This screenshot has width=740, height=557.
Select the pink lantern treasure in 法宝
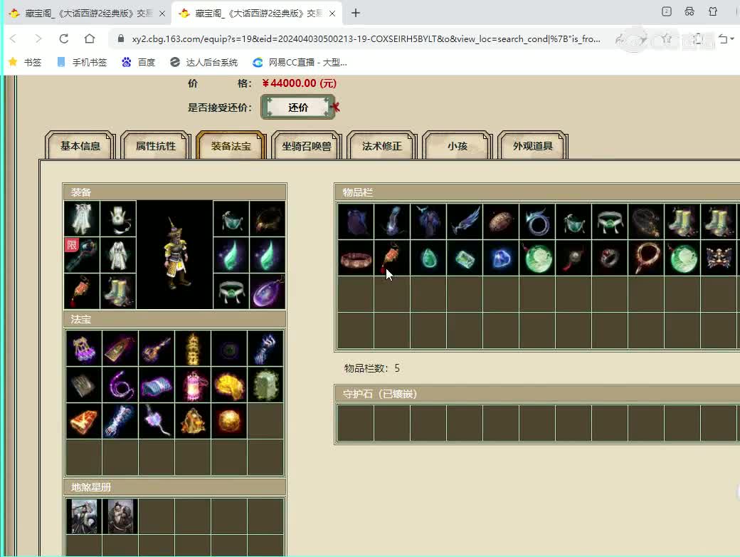click(x=193, y=385)
